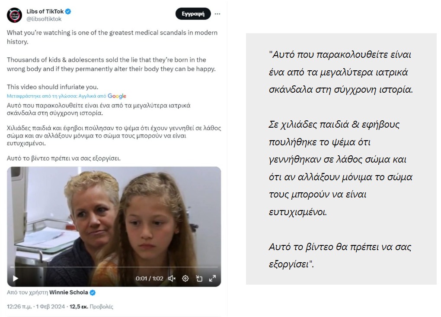Open the @libsoftiktok handle link
The width and height of the screenshot is (441, 317).
[44, 19]
